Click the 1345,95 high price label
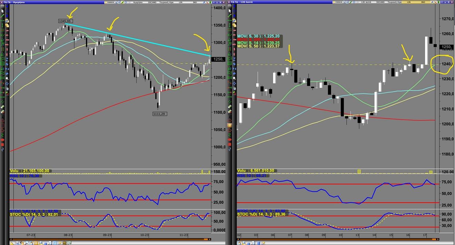Screen dimensions: 455x245 (65, 21)
